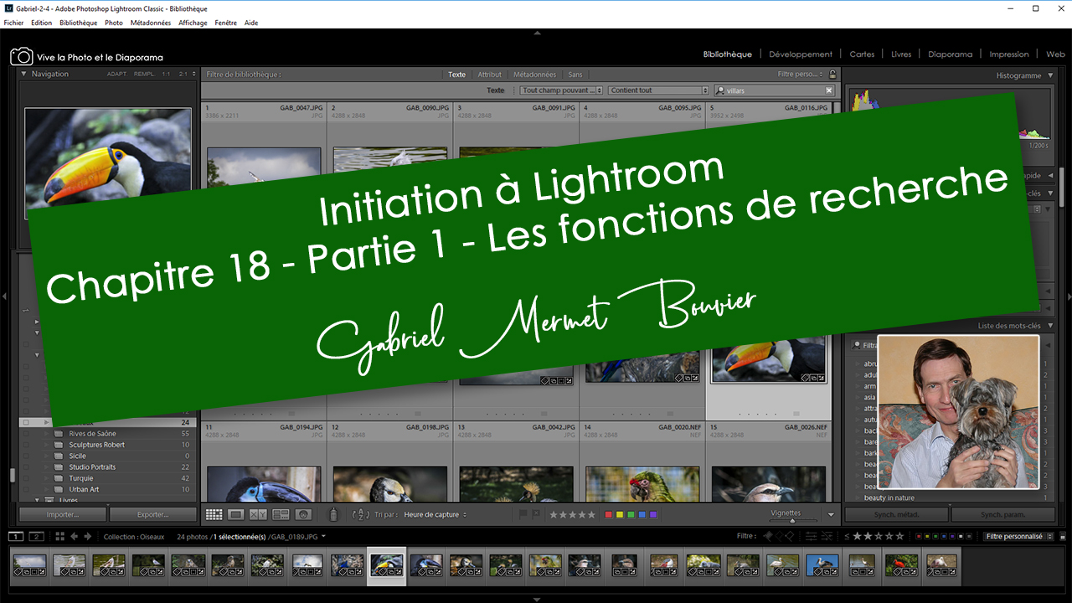1072x603 pixels.
Task: Open survey view icon
Action: (x=281, y=515)
